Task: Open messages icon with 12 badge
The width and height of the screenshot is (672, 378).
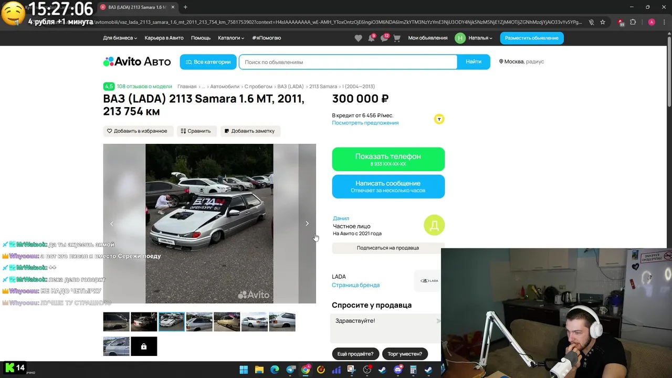Action: (x=384, y=38)
